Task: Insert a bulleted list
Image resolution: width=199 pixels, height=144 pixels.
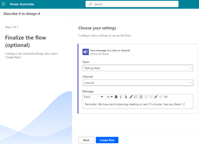Action: pos(136,97)
